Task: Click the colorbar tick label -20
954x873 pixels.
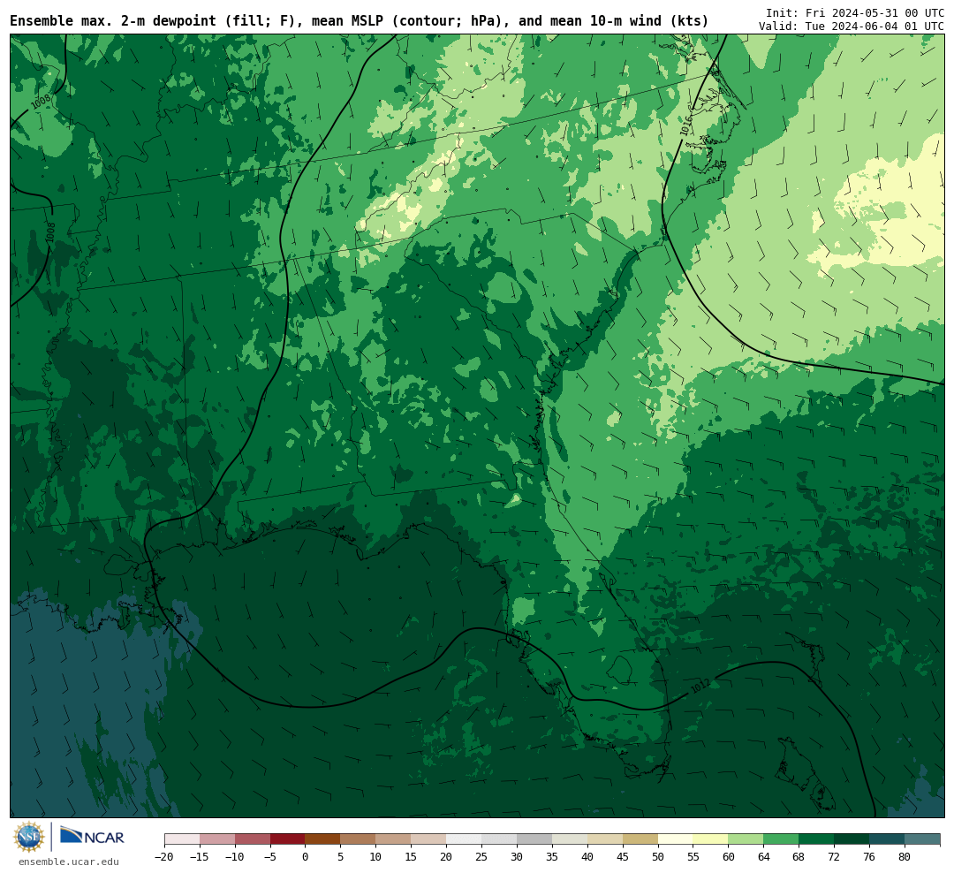Action: point(164,856)
